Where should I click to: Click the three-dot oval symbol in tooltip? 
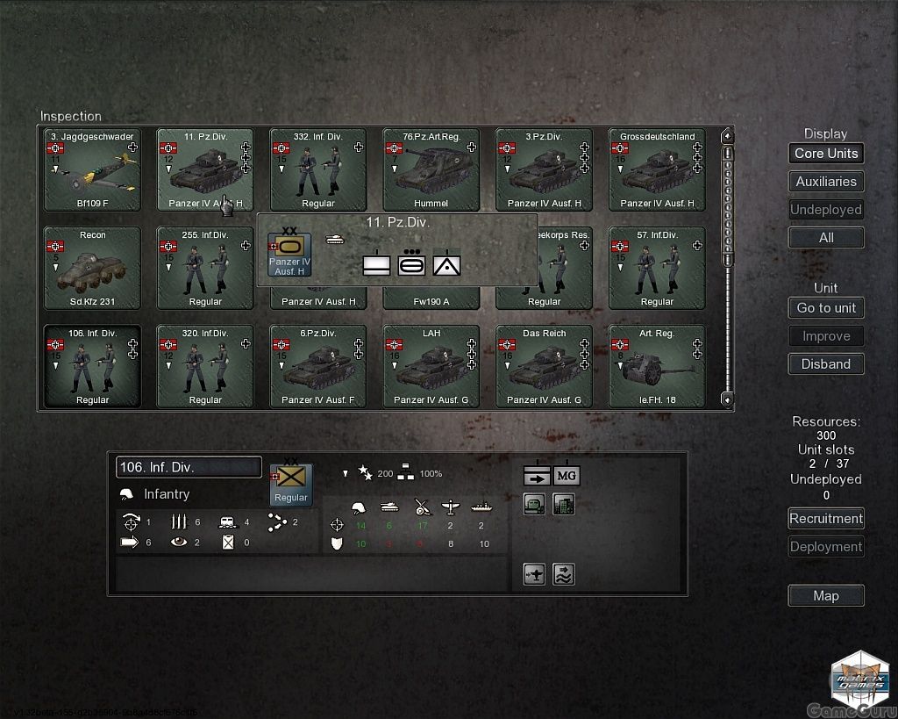[x=411, y=263]
